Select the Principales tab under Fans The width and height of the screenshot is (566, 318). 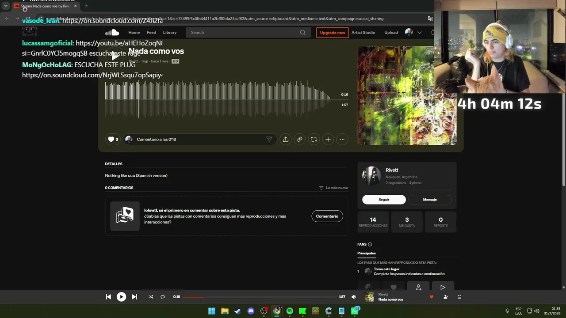[x=367, y=253]
